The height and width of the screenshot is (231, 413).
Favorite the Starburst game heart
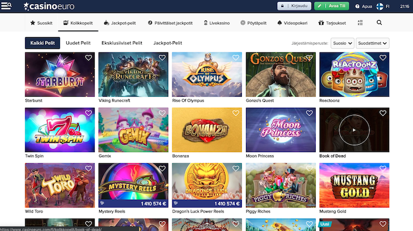pos(88,58)
